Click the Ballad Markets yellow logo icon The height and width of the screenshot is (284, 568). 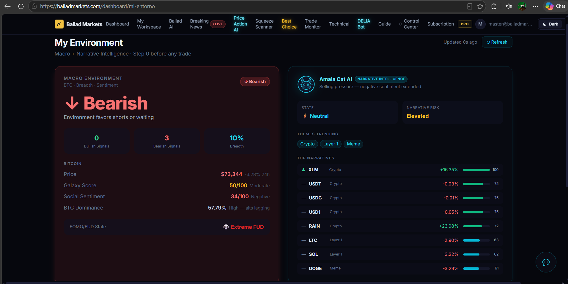[x=59, y=24]
